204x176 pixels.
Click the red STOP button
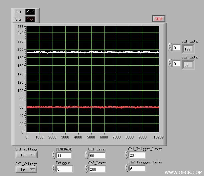coord(159,19)
